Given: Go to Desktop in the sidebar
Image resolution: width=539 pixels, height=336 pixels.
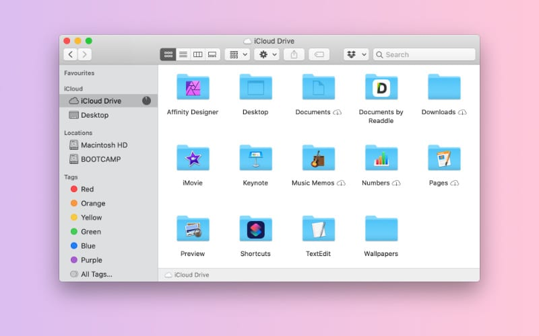Looking at the screenshot, I should click(94, 115).
